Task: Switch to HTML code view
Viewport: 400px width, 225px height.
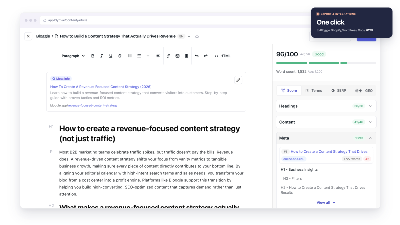Action: (222, 56)
